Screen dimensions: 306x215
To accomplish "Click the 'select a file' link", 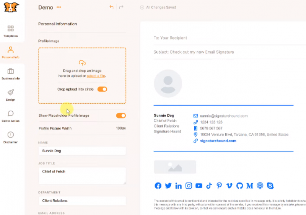I will pyautogui.click(x=96, y=76).
